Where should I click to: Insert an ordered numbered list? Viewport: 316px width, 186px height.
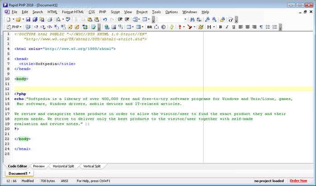point(274,27)
